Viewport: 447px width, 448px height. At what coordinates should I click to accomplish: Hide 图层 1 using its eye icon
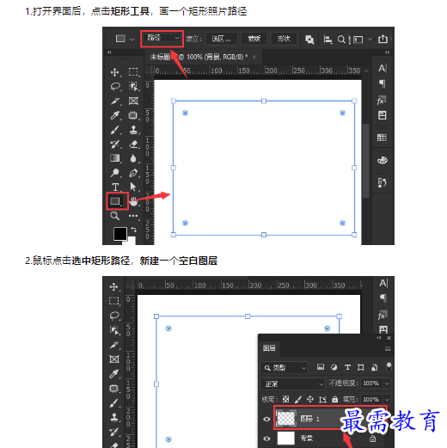tap(266, 419)
